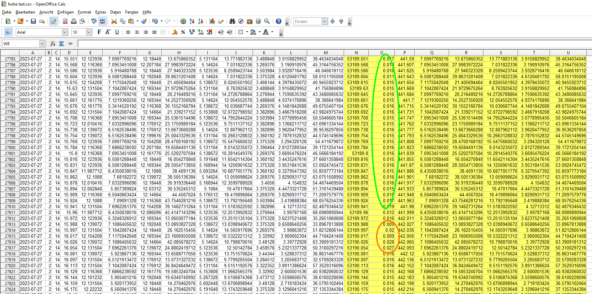
Task: Open the recent files dropdown arrow
Action: click(x=27, y=21)
